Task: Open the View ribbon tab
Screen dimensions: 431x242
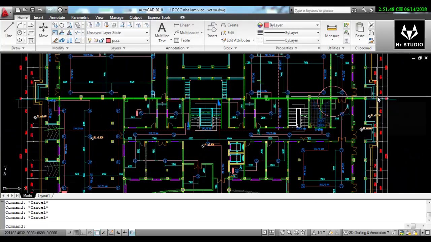Action: tap(99, 17)
